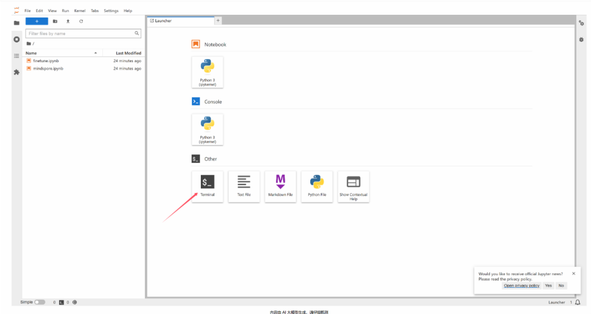Launch Python 3 notebook under Notebook

pyautogui.click(x=207, y=72)
